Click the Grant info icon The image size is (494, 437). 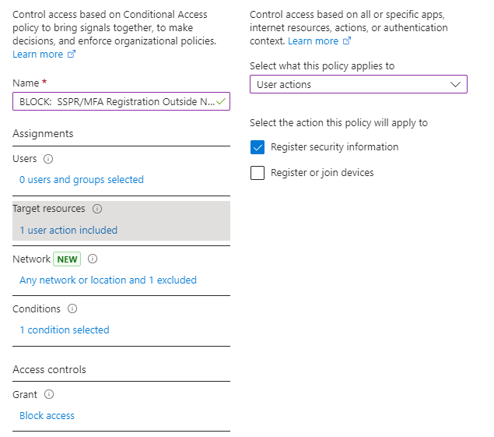[49, 394]
